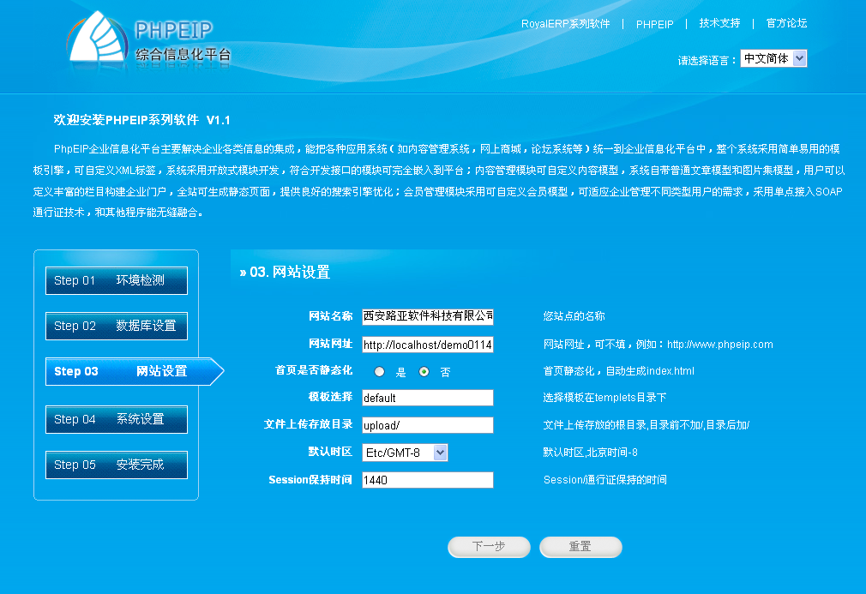The width and height of the screenshot is (866, 594).
Task: Focus the 模板选择 default field
Action: 428,398
